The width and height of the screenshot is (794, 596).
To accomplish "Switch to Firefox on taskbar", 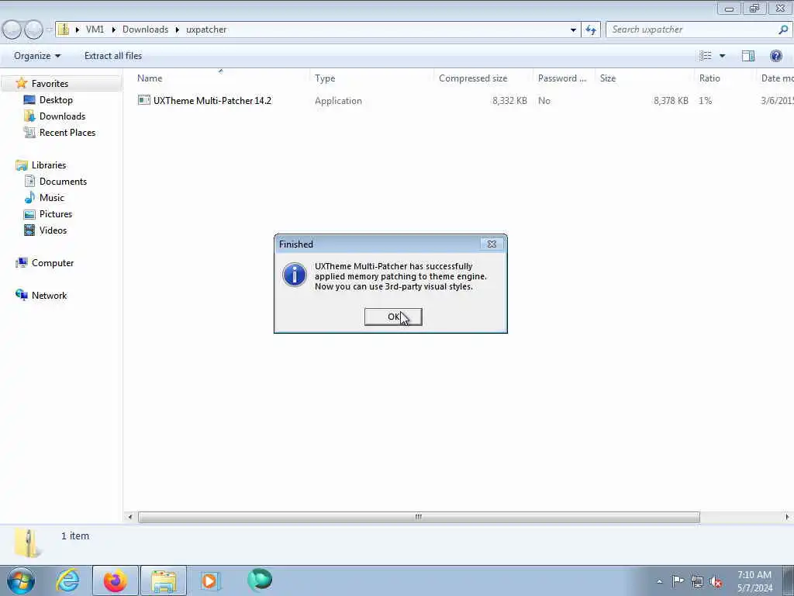I will 115,580.
